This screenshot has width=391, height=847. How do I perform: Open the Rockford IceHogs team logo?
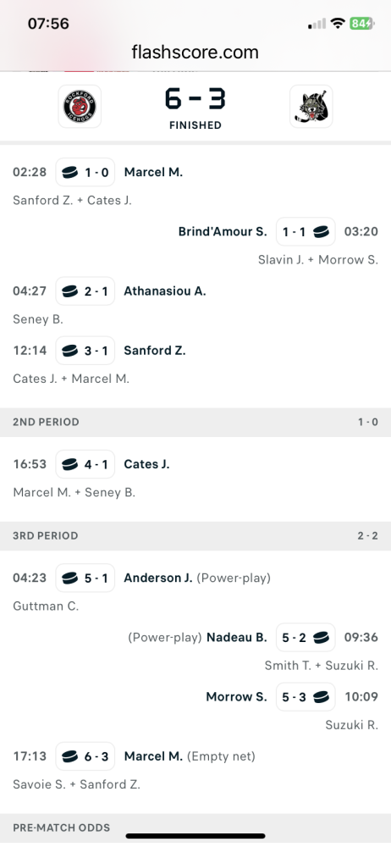click(x=80, y=107)
